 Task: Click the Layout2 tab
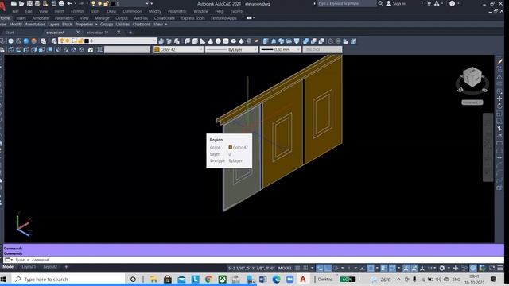(50, 267)
